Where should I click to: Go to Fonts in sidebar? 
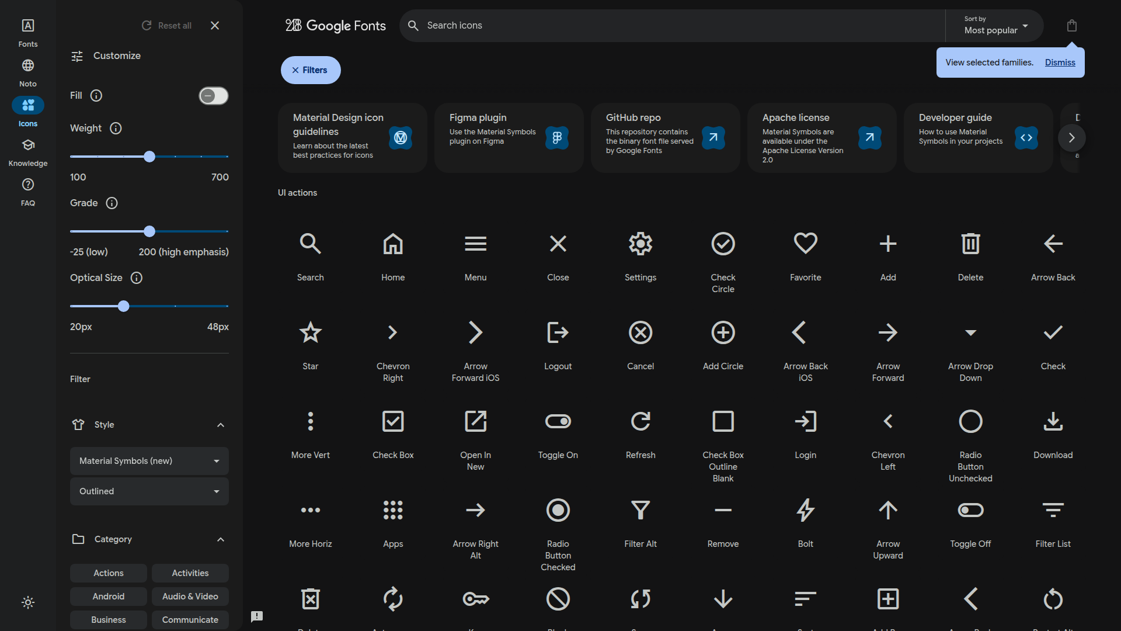(x=28, y=33)
